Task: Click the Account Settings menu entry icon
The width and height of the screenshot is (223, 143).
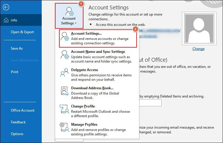Action: point(65,36)
